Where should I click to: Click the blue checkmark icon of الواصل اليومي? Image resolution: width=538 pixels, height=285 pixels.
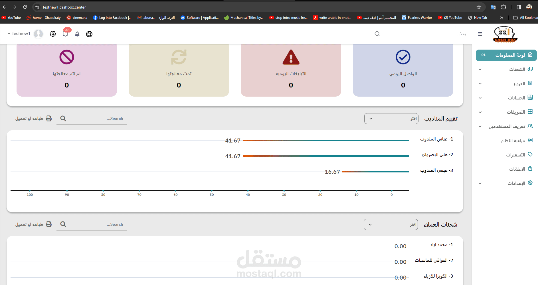tap(403, 57)
